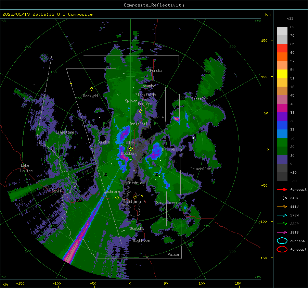Viewport: 308px width, 288px height.
Task: Click the Olds city label
Action: (130, 143)
